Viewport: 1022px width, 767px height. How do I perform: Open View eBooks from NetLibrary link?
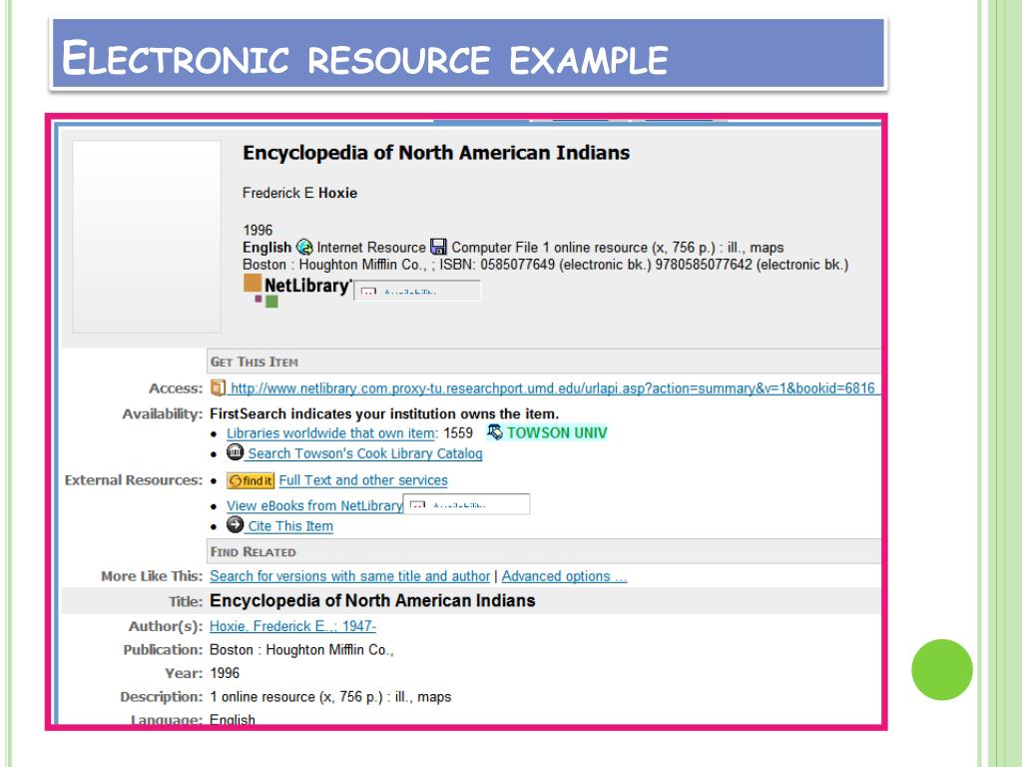point(314,505)
